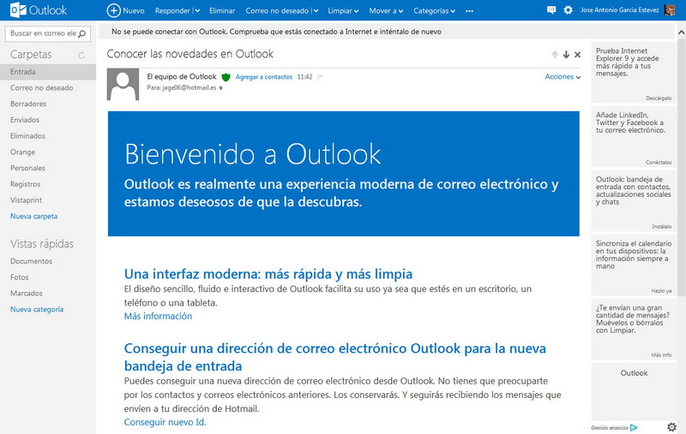The height and width of the screenshot is (434, 686).
Task: Open the more options ellipsis in toolbar
Action: [469, 11]
